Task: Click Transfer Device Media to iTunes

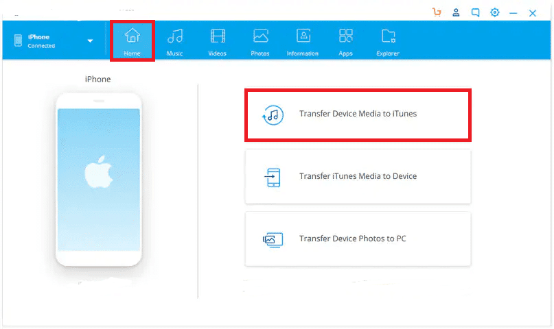Action: pos(358,115)
